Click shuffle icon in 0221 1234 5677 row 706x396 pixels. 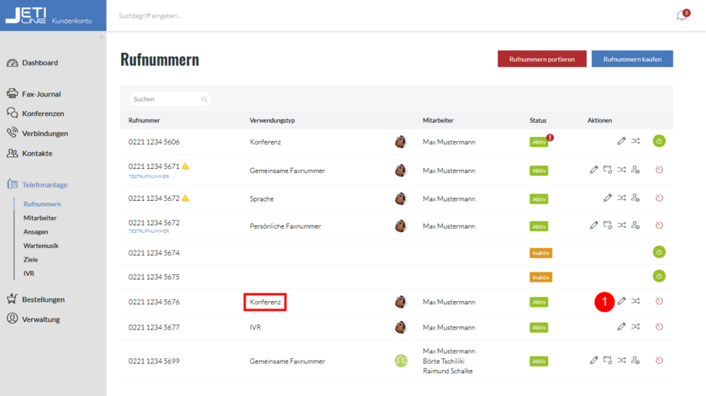(x=635, y=326)
